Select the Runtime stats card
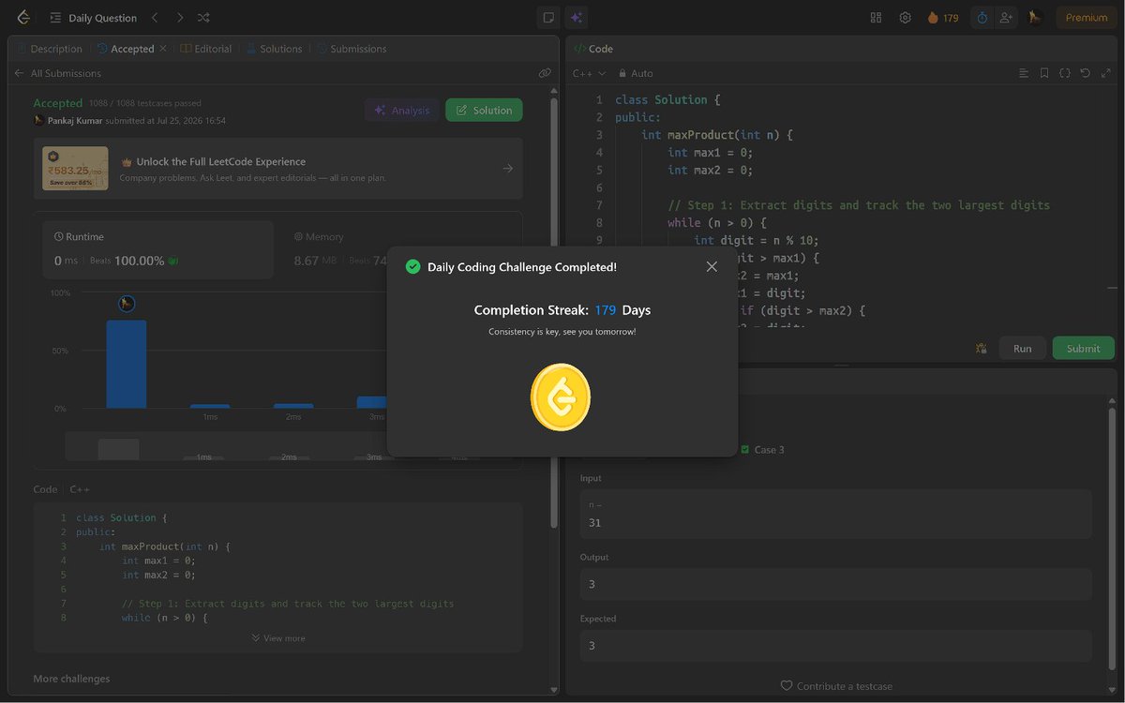 click(x=158, y=250)
